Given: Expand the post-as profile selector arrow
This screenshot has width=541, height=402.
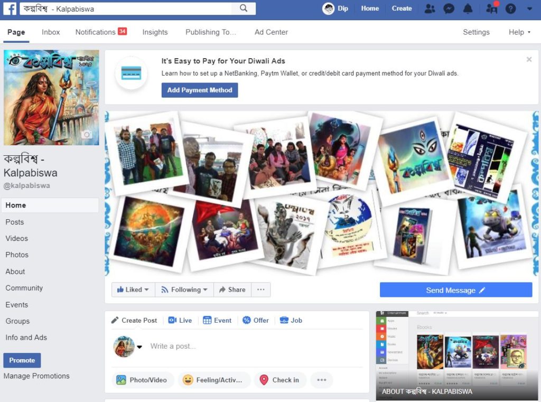Looking at the screenshot, I should tap(139, 347).
